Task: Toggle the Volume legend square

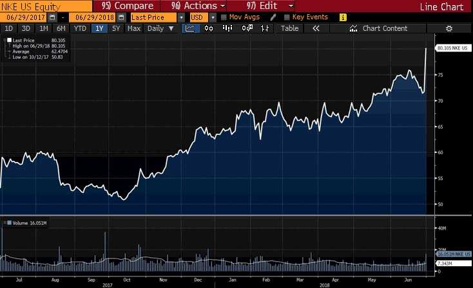Action: [x=10, y=223]
